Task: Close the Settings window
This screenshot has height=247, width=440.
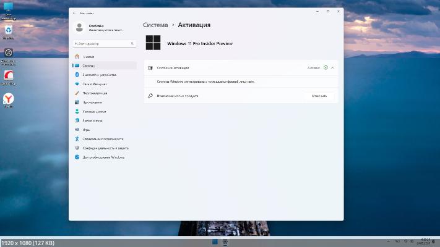Action: click(339, 12)
